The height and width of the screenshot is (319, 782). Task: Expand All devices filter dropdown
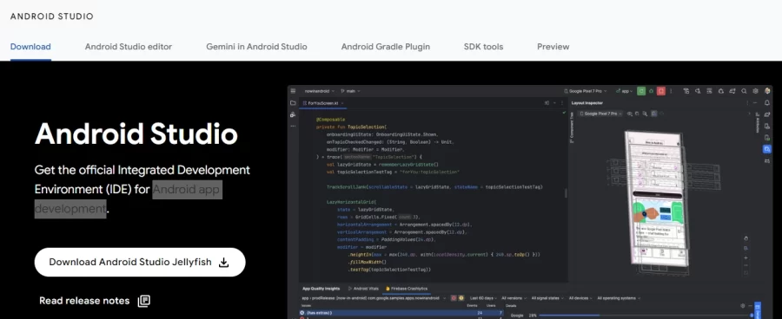point(580,298)
